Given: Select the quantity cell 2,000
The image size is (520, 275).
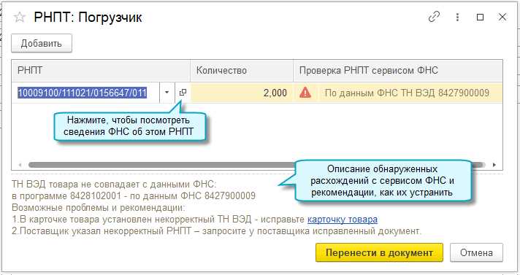Looking at the screenshot, I should point(242,93).
